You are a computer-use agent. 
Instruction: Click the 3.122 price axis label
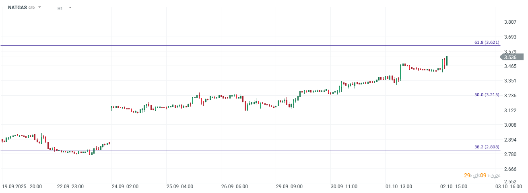(510, 111)
